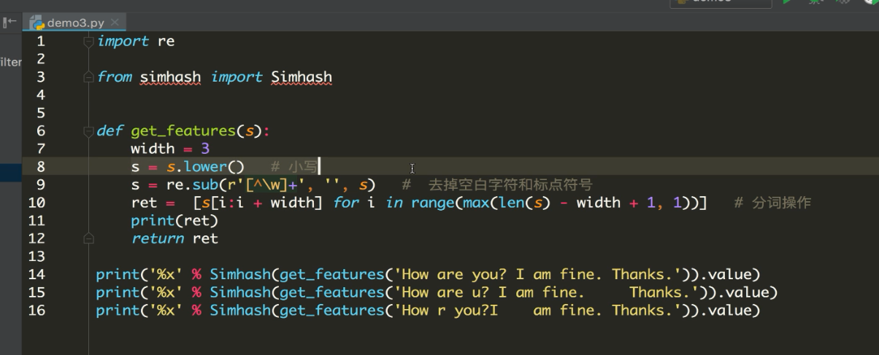Image resolution: width=879 pixels, height=355 pixels.
Task: Click line number 8 in the gutter
Action: tap(41, 167)
